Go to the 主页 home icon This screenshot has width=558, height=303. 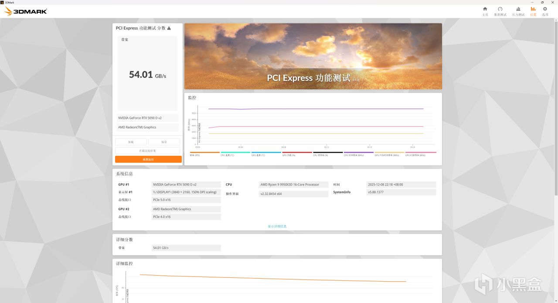(x=485, y=9)
